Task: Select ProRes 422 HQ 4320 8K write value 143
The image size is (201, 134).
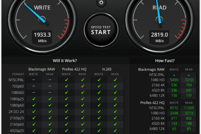Action: tap(174, 123)
